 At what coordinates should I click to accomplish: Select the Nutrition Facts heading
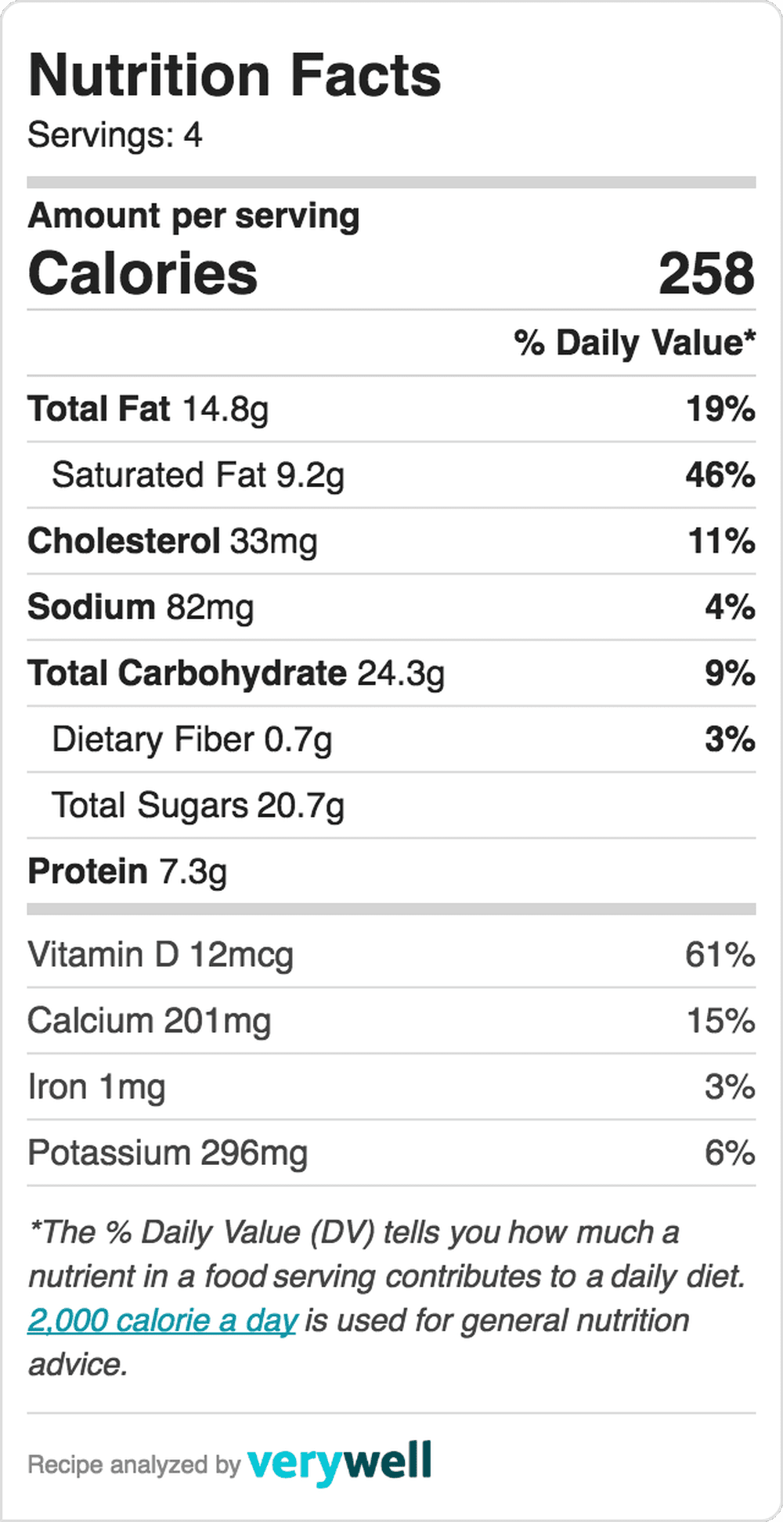(235, 75)
